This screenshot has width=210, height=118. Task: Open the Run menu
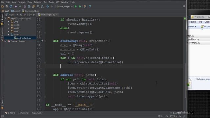coord(45,2)
